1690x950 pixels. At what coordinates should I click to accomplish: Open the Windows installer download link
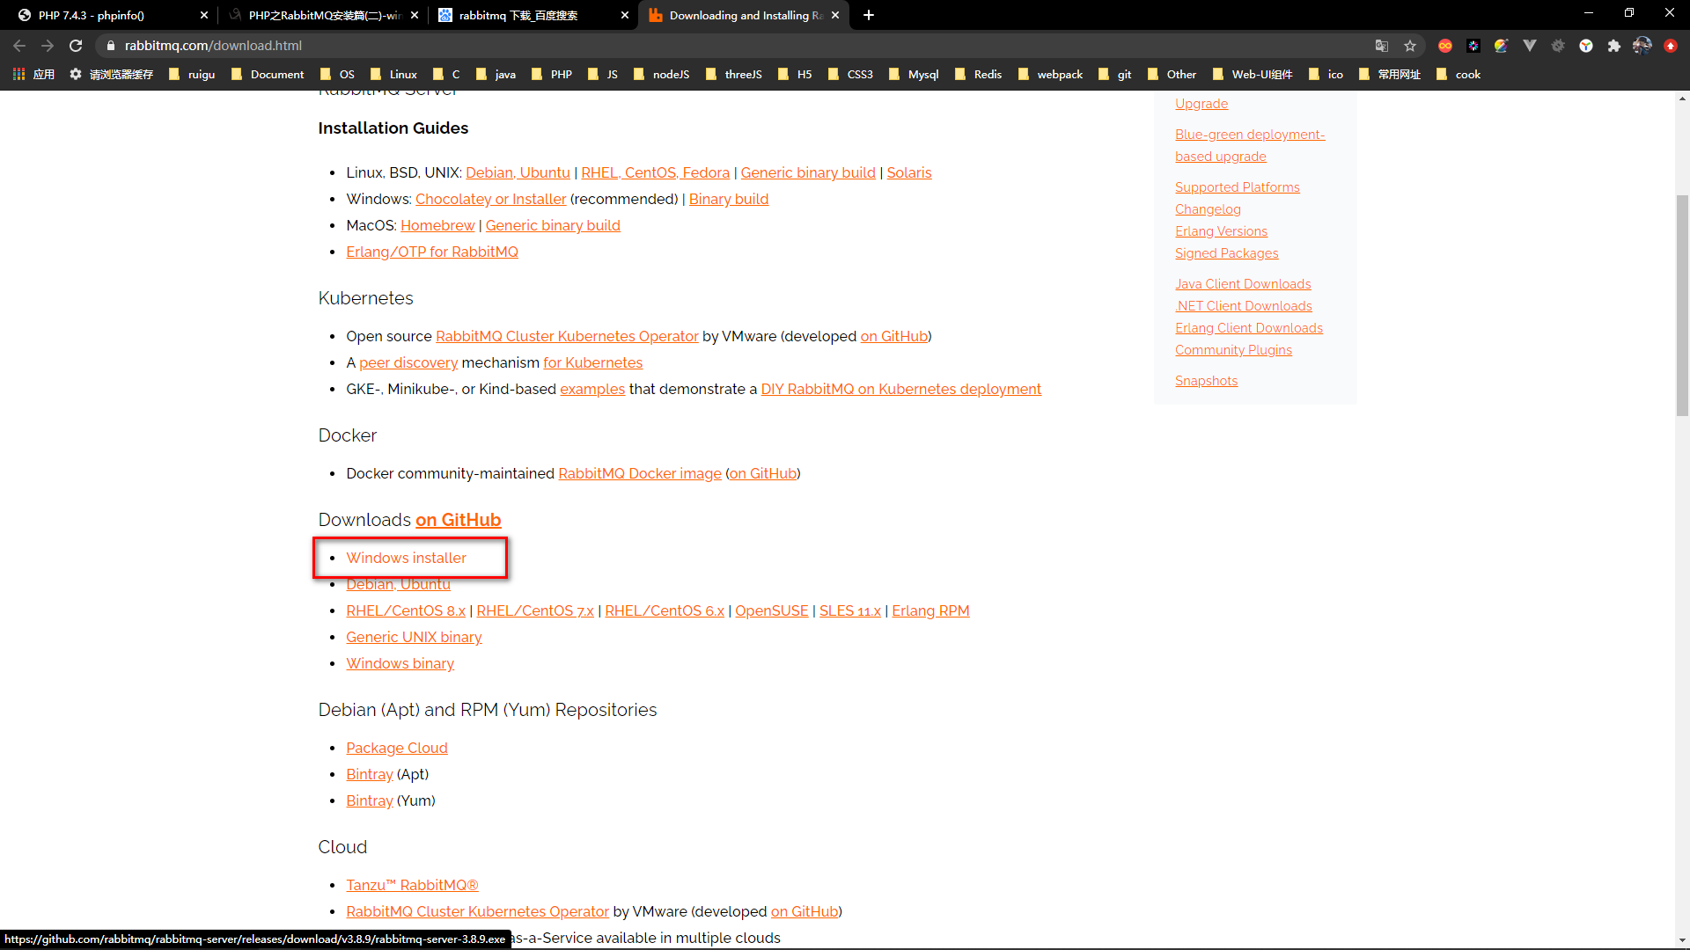click(406, 558)
